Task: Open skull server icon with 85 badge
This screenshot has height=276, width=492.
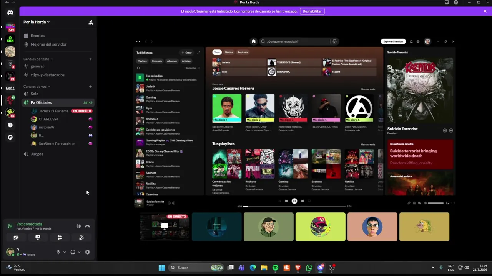Action: pyautogui.click(x=10, y=113)
